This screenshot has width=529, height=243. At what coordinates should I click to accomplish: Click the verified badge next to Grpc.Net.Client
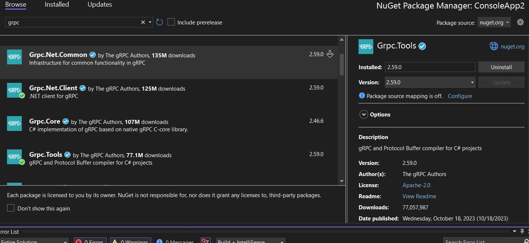pos(83,88)
